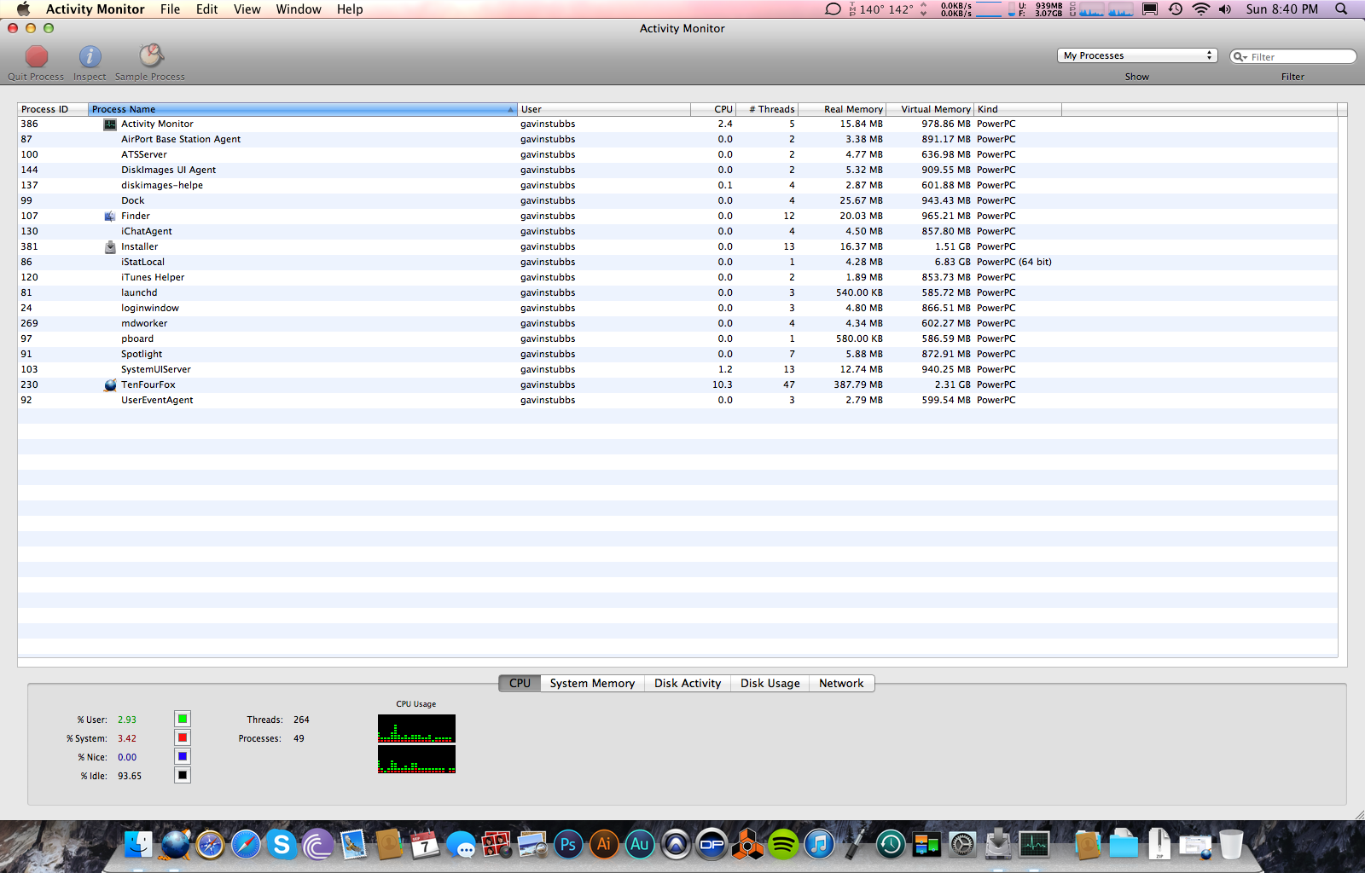Open Illustrator from the Dock

604,844
